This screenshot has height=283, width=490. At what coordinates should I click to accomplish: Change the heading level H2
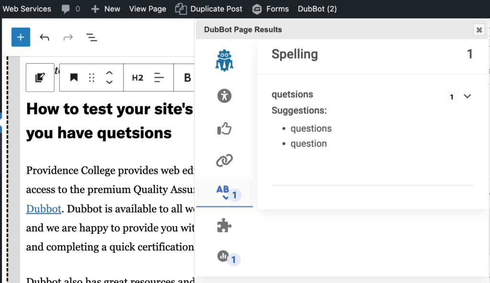[137, 78]
